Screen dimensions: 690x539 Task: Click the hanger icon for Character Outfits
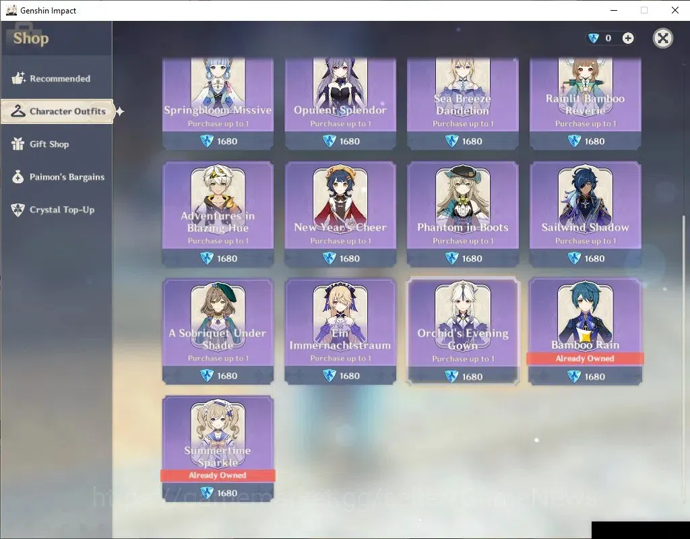[18, 111]
